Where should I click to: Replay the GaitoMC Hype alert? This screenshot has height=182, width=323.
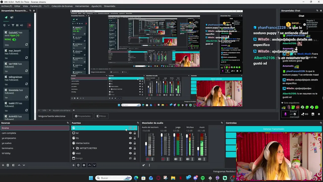[x=26, y=44]
